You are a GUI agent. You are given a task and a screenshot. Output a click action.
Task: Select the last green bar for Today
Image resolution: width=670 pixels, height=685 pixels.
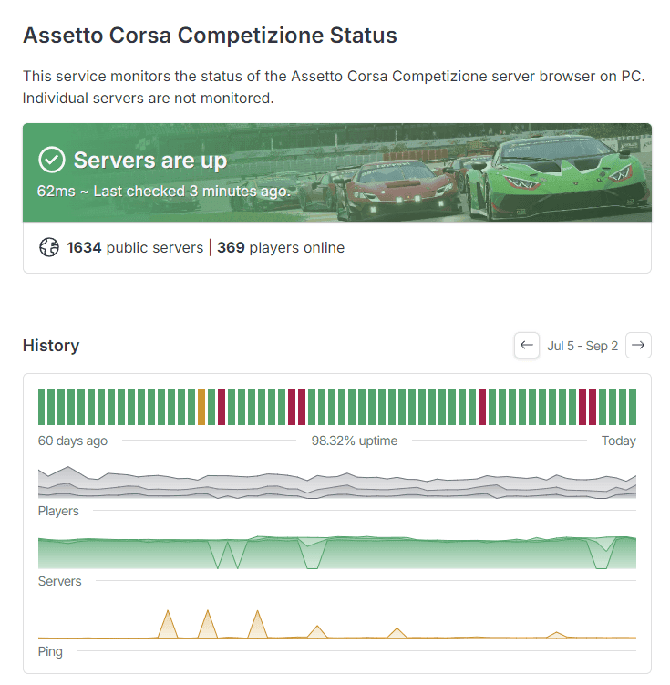pyautogui.click(x=633, y=406)
